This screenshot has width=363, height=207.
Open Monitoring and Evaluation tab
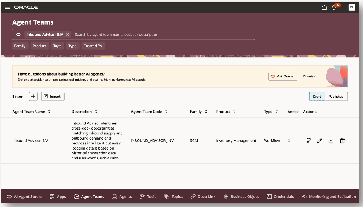tap(329, 197)
